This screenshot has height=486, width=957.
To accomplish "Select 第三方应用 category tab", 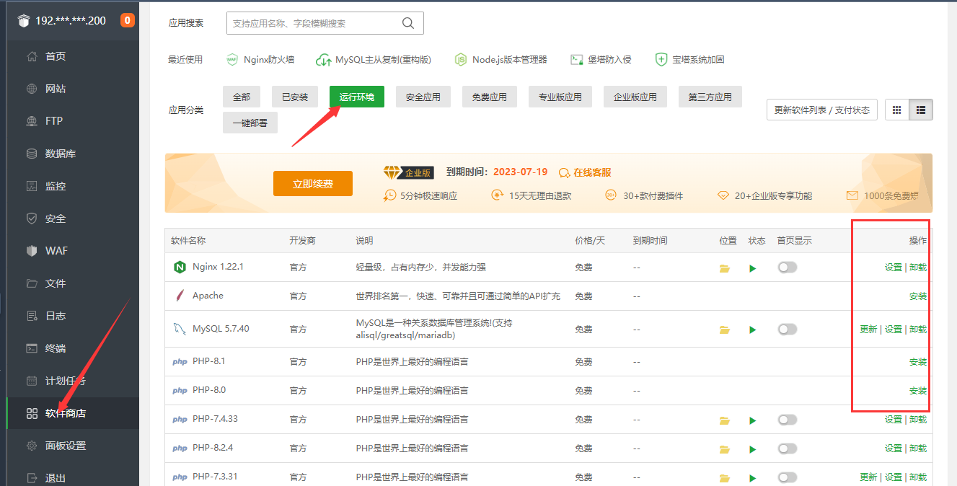I will (710, 97).
